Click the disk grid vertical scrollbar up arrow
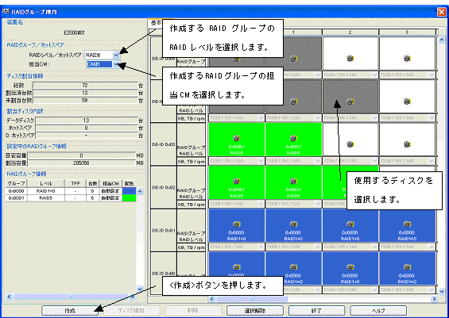Viewport: 449px width, 318px height. [441, 40]
